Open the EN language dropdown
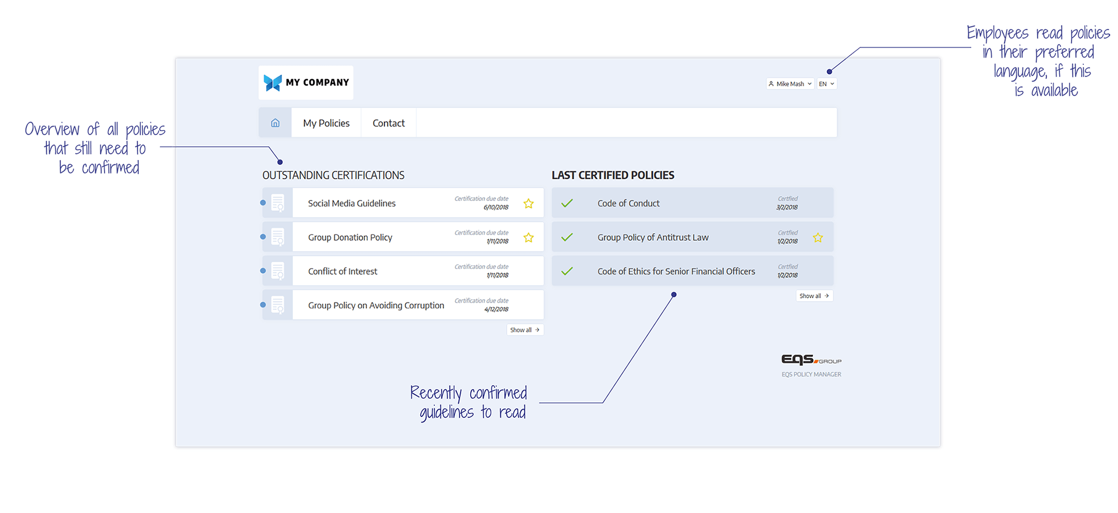The height and width of the screenshot is (513, 1118). pos(827,84)
